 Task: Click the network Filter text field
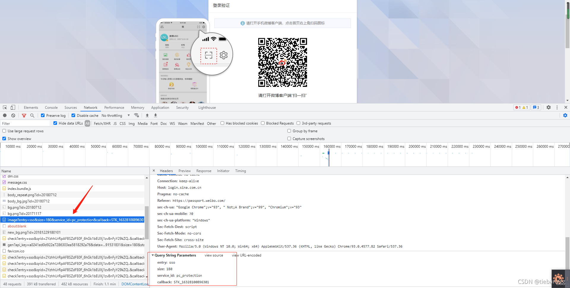pyautogui.click(x=25, y=123)
